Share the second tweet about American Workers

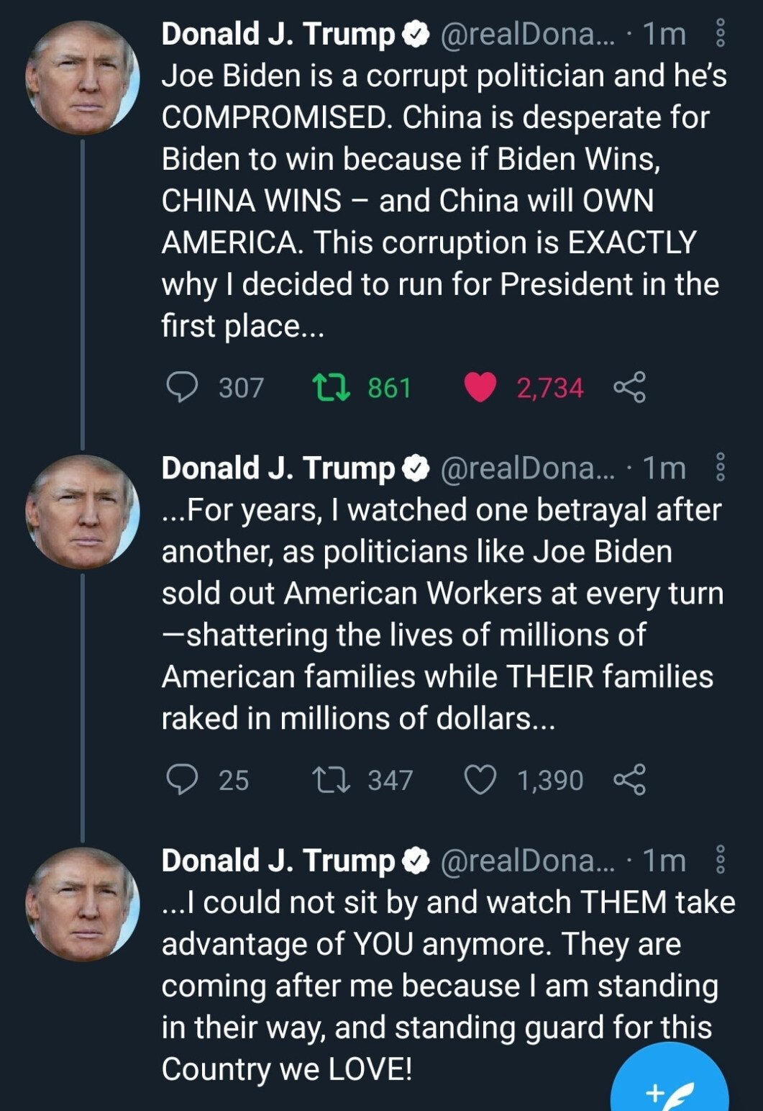[629, 780]
